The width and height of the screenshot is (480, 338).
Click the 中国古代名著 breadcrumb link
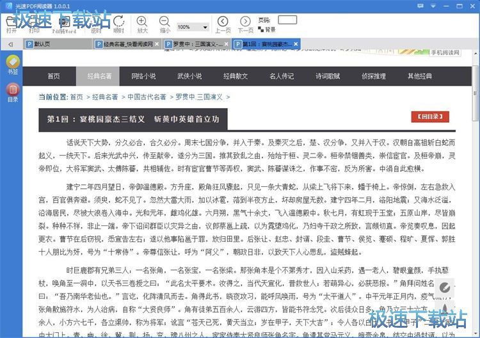(147, 97)
